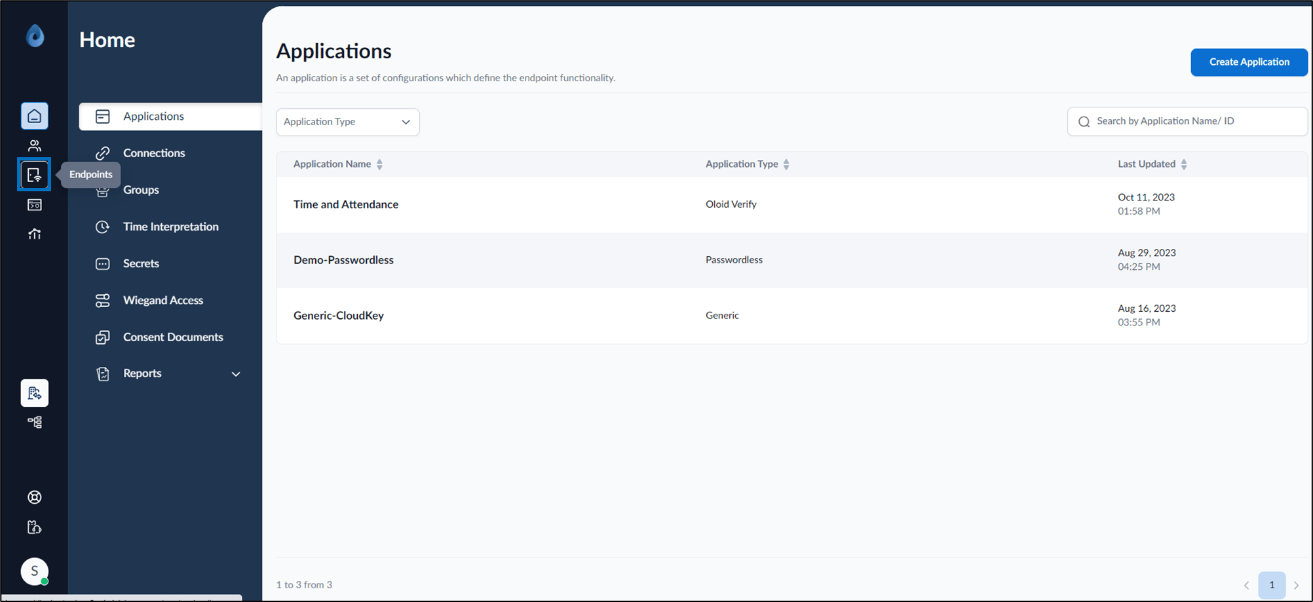This screenshot has height=602, width=1313.
Task: Open the analytics chart icon in rail
Action: click(35, 234)
